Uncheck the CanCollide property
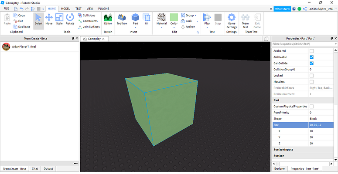 (x=311, y=63)
